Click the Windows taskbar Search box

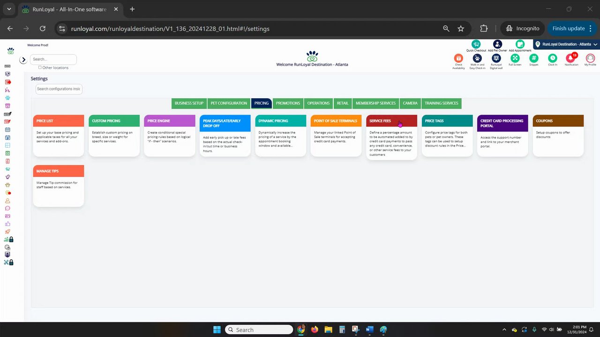click(x=259, y=330)
